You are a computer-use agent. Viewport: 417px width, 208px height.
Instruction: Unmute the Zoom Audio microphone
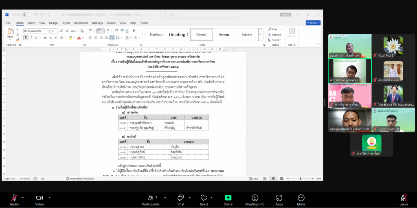[x=14, y=200]
